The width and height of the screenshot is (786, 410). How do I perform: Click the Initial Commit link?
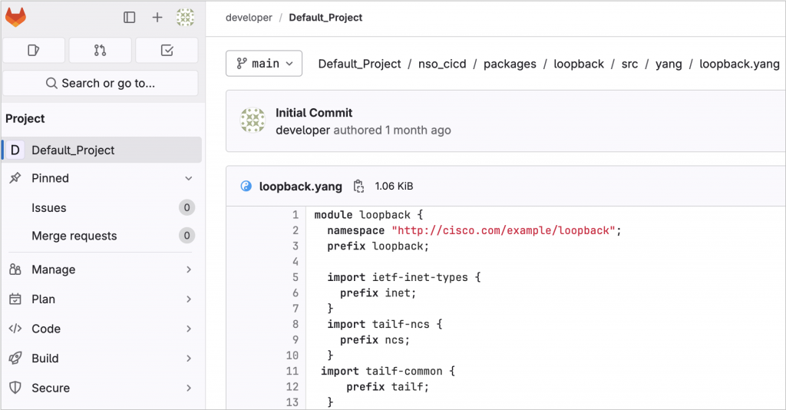pyautogui.click(x=314, y=113)
